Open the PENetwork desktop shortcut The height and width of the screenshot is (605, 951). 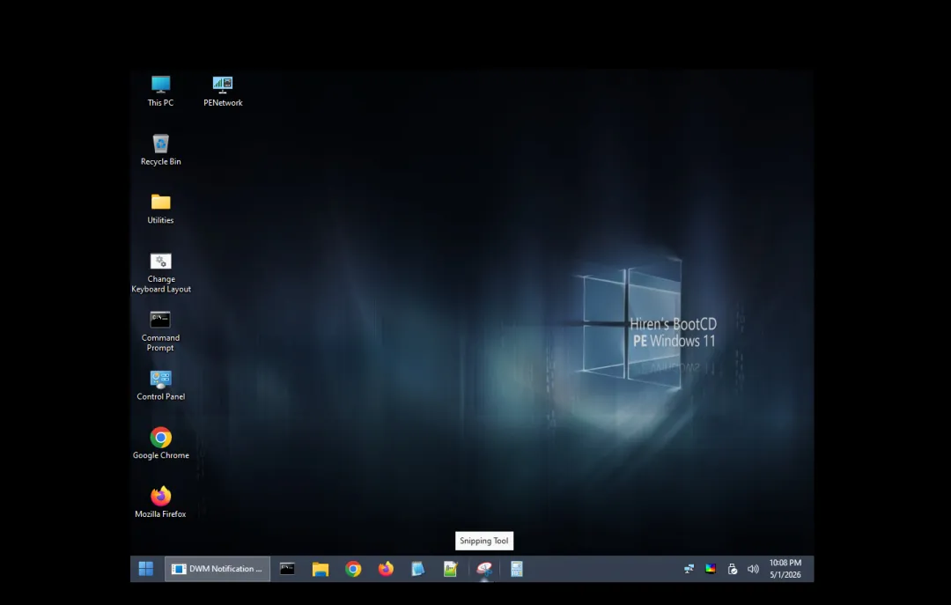click(223, 91)
